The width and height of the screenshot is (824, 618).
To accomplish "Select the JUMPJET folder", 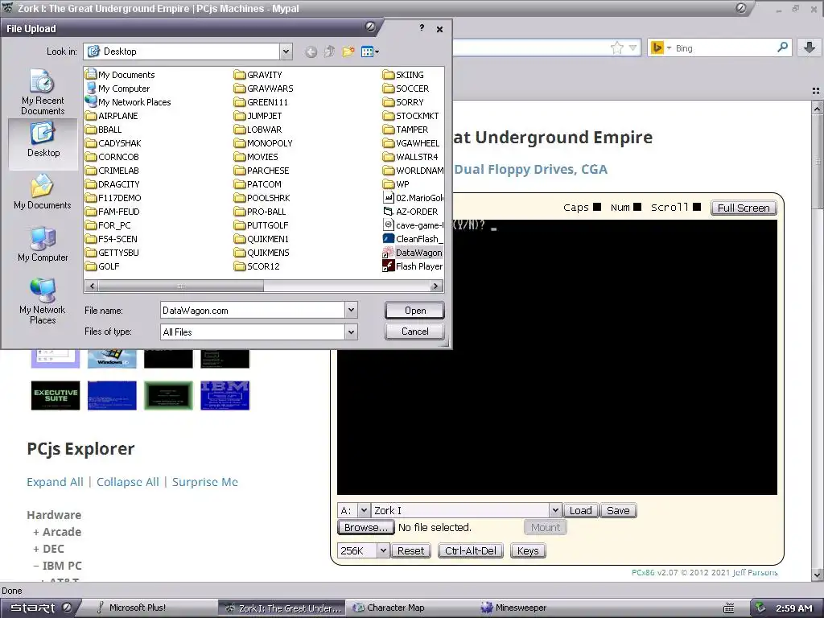I will 258,116.
